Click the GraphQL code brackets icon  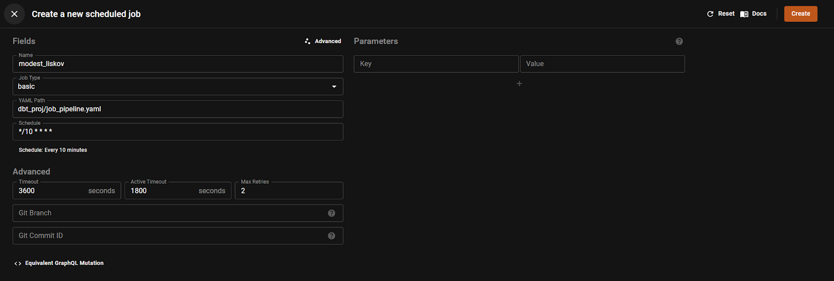tap(18, 263)
